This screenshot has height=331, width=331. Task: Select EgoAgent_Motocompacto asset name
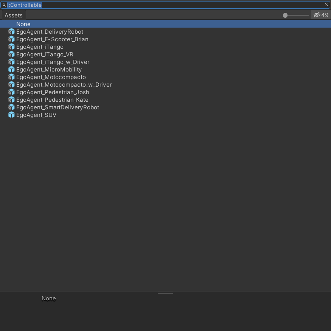(x=51, y=77)
